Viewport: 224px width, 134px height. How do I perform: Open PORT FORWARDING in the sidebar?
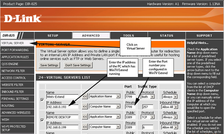(17, 50)
